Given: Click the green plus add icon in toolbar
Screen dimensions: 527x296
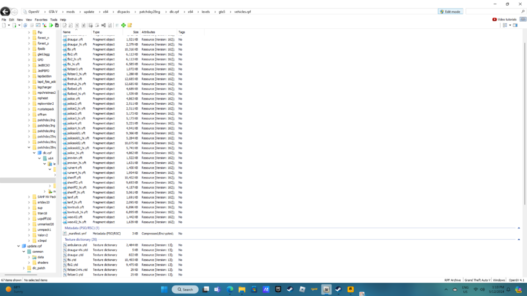Looking at the screenshot, I should [x=123, y=25].
